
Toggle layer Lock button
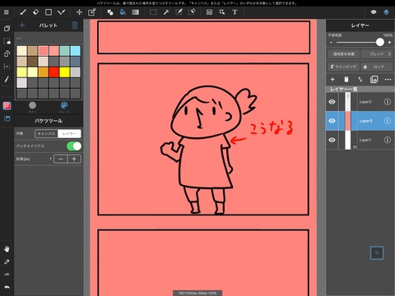[378, 67]
